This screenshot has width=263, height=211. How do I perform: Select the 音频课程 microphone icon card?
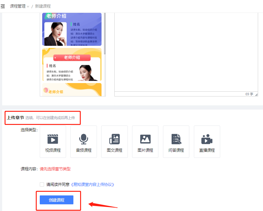click(x=83, y=142)
